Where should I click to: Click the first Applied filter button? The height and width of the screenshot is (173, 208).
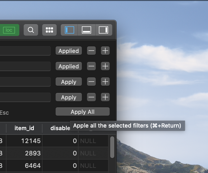(68, 51)
